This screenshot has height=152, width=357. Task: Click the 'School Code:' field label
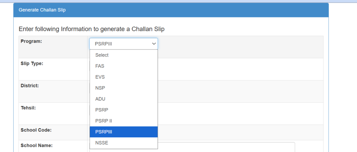(36, 130)
